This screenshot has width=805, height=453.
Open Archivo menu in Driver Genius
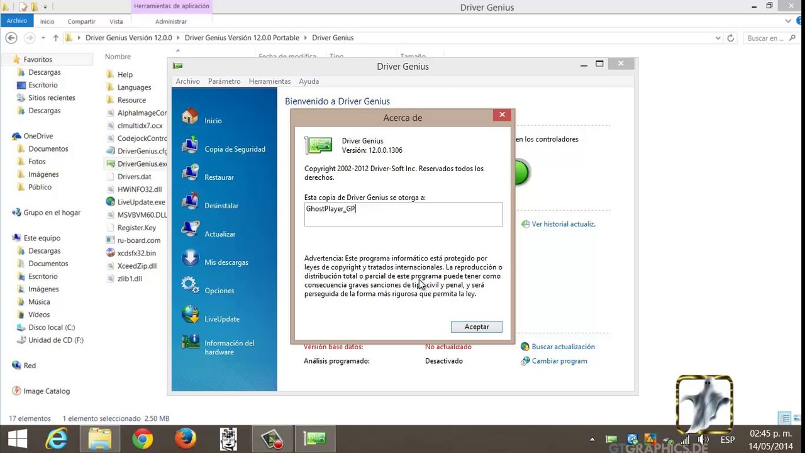(187, 81)
